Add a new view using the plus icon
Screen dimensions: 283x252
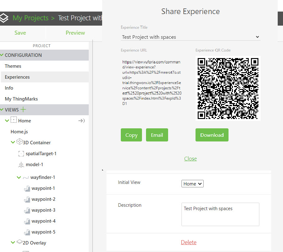pos(24,109)
